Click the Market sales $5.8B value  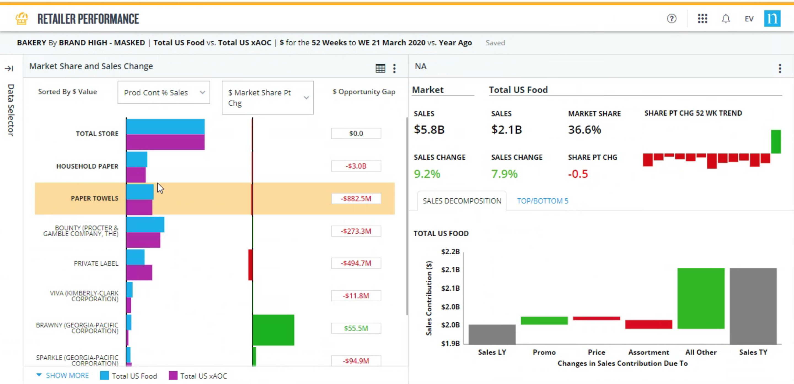click(x=429, y=130)
